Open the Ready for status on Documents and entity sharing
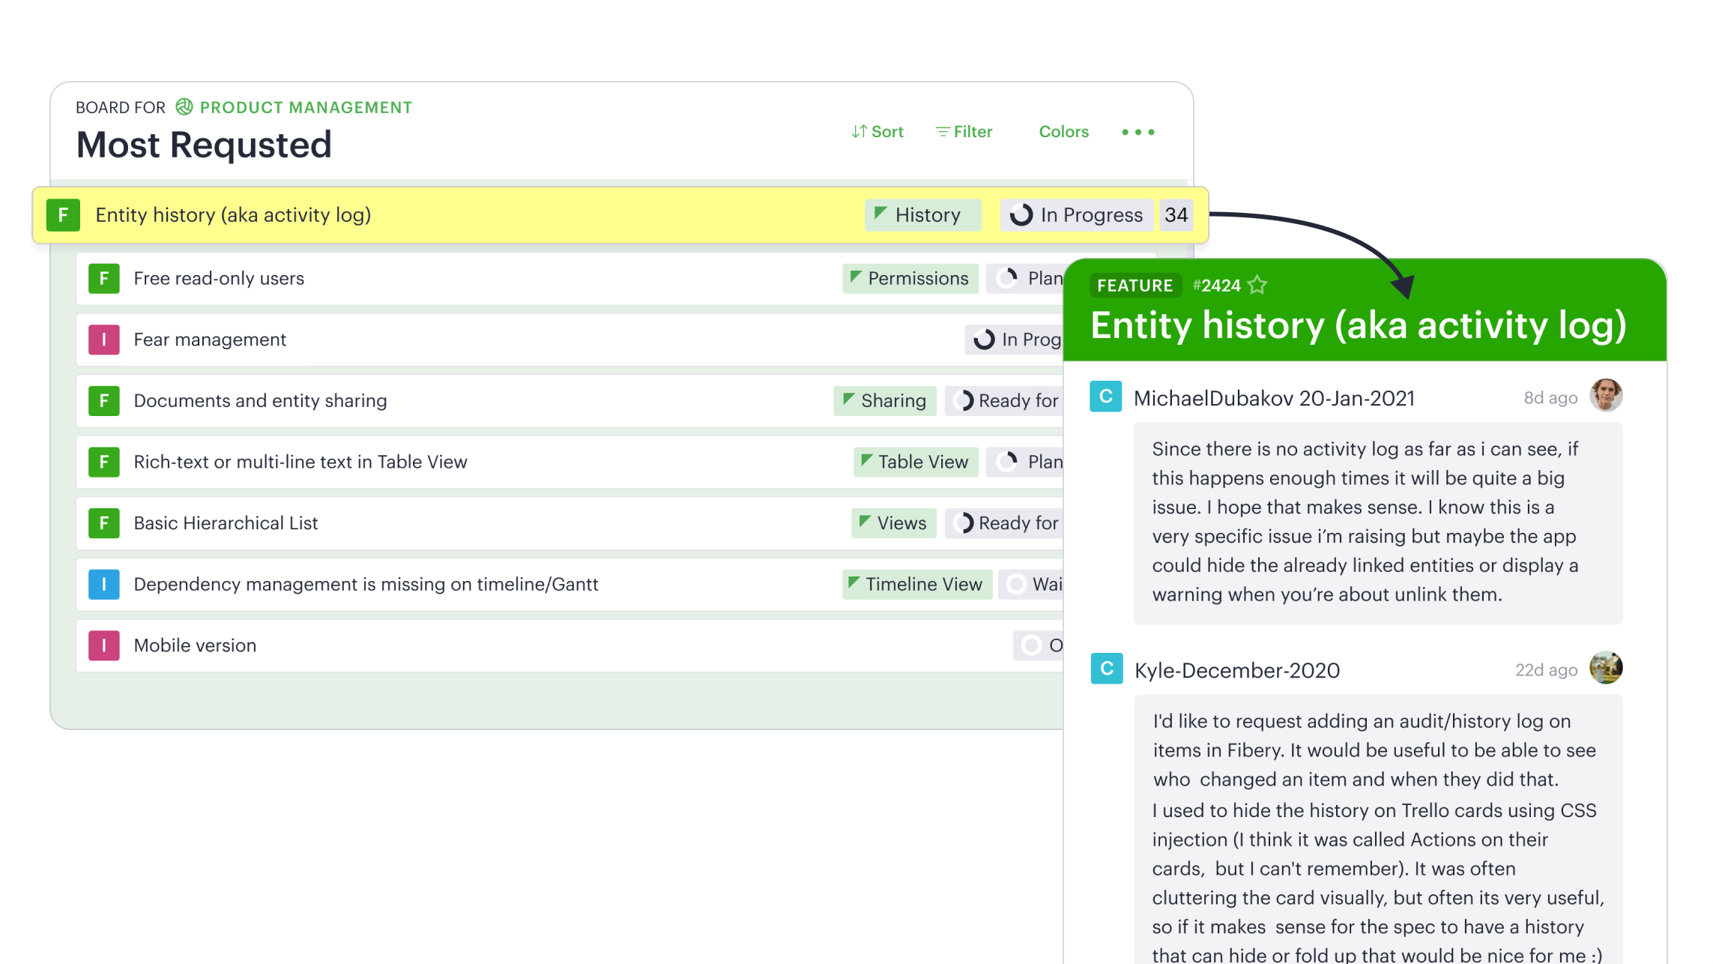The width and height of the screenshot is (1713, 964). coord(1005,401)
